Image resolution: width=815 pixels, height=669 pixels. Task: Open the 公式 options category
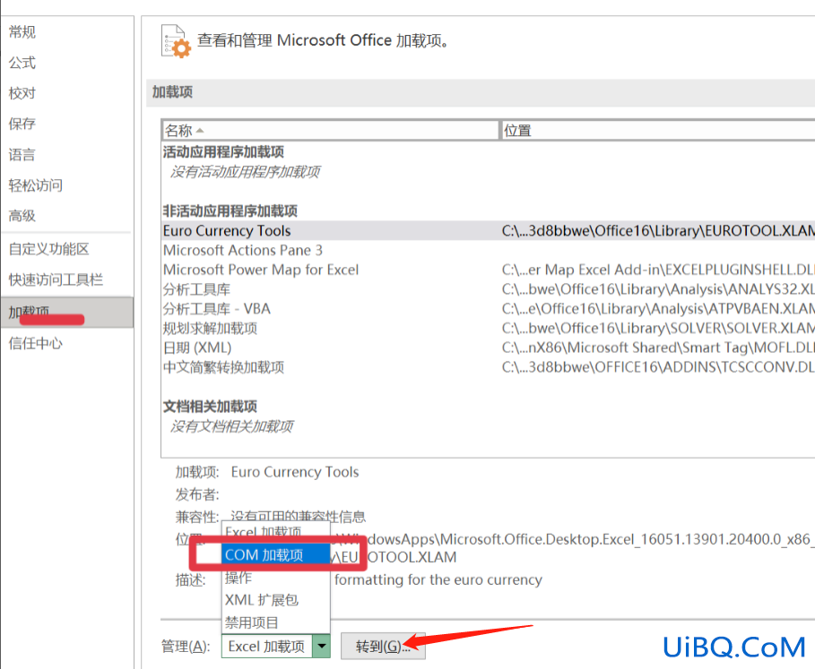(x=22, y=63)
